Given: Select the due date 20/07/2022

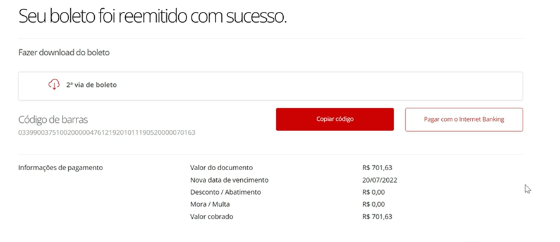Looking at the screenshot, I should [379, 180].
